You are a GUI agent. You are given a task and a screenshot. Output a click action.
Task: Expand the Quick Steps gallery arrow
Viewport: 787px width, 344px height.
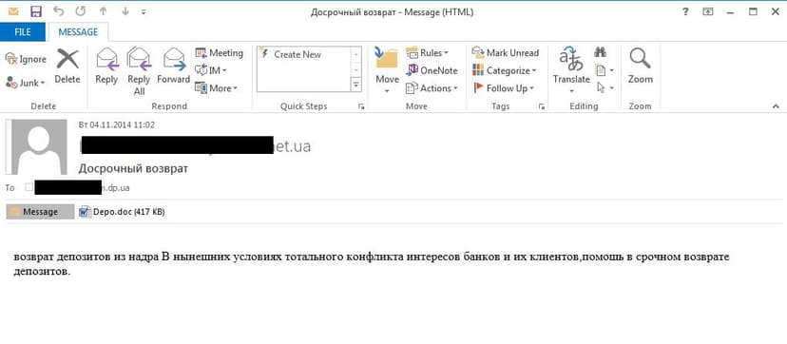[x=356, y=86]
